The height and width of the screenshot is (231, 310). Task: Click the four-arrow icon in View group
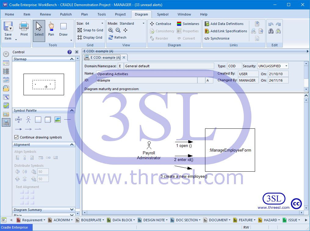pos(125,30)
